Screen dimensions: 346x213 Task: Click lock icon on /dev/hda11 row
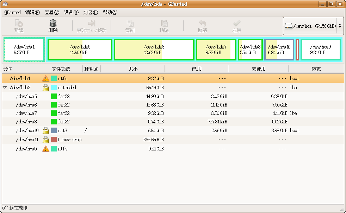(x=46, y=140)
